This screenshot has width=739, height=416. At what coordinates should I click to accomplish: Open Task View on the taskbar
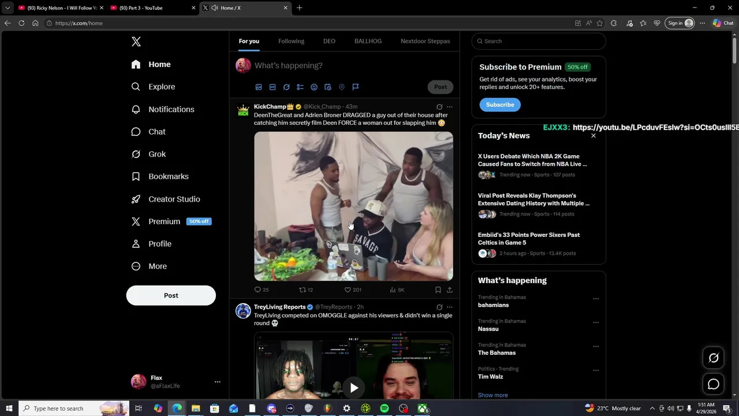point(139,408)
